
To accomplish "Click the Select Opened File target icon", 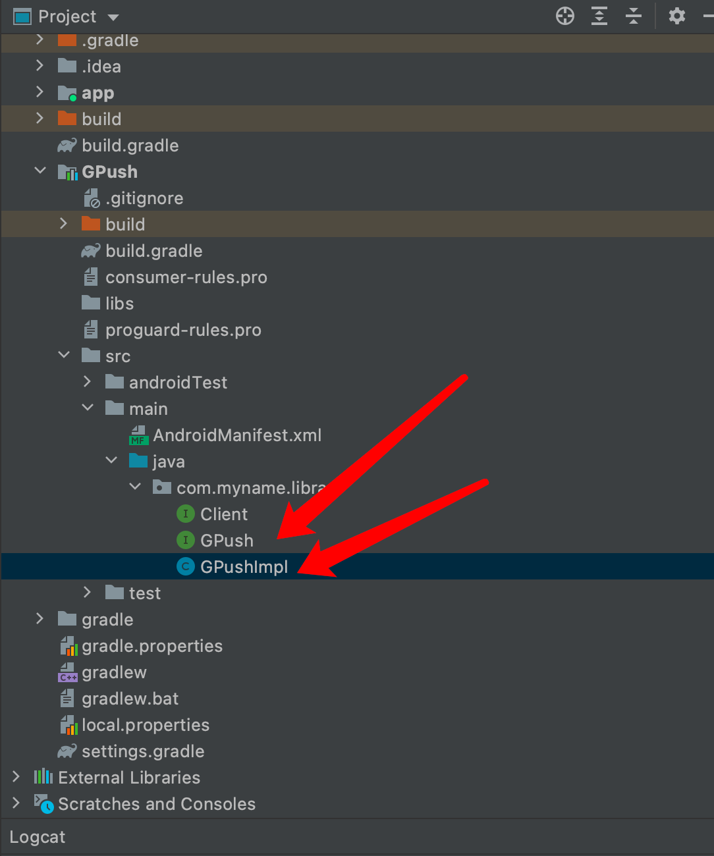I will click(x=565, y=16).
